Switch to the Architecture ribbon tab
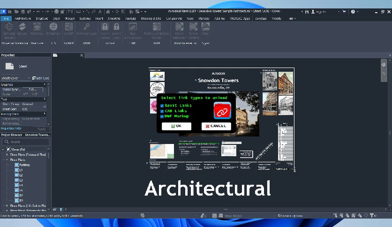This screenshot has height=227, width=392. pos(23,18)
